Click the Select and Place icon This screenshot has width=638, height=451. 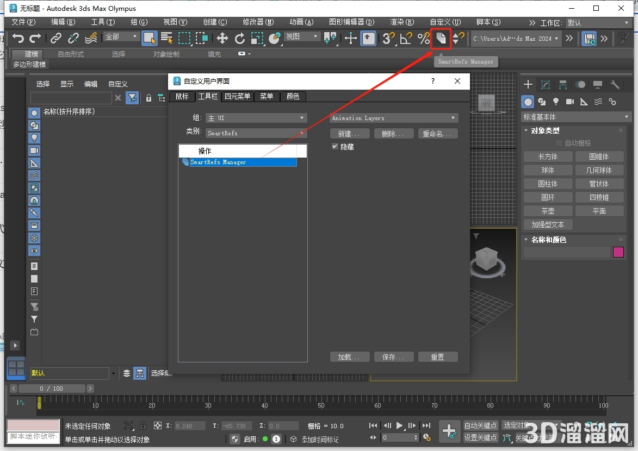pyautogui.click(x=275, y=38)
